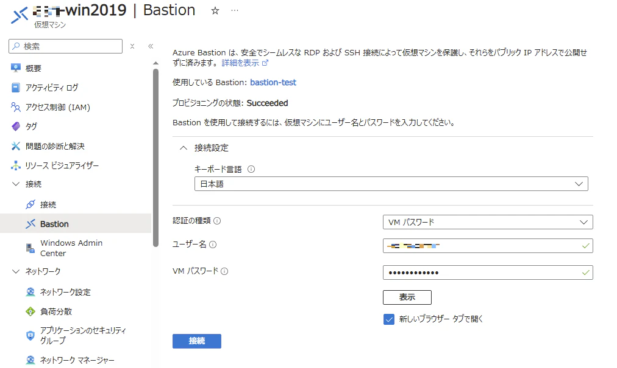Click the Bastion logo icon in page header
The width and height of the screenshot is (617, 368).
[20, 15]
